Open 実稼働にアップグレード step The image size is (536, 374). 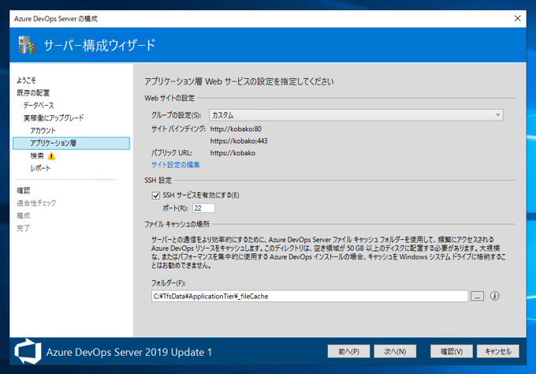coord(54,118)
